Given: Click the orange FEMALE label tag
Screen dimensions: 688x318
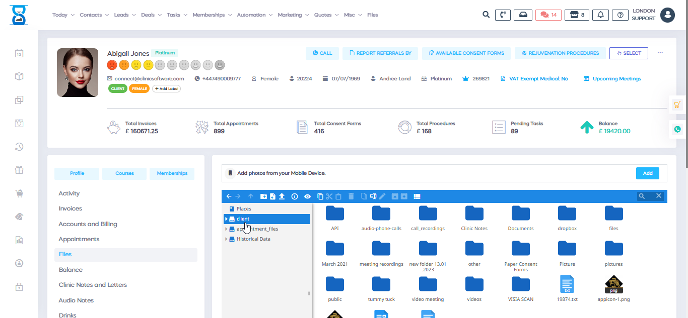Looking at the screenshot, I should coord(139,88).
